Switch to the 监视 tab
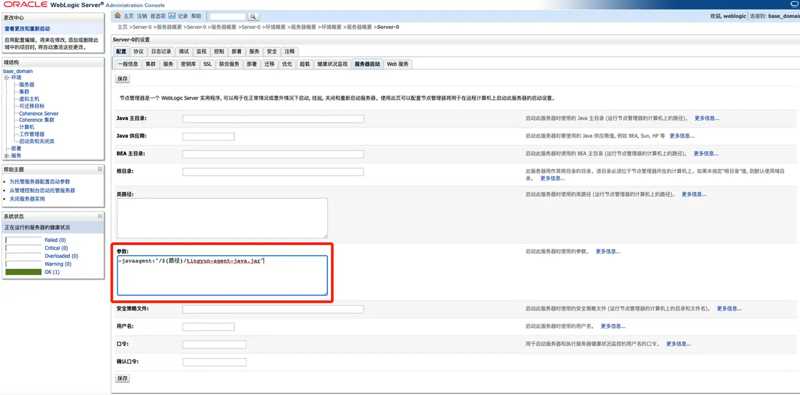Screen dimensions: 800x395 [x=201, y=51]
